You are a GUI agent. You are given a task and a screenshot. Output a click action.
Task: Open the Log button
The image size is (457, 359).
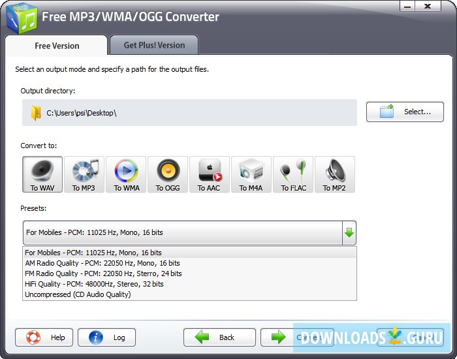click(x=106, y=337)
